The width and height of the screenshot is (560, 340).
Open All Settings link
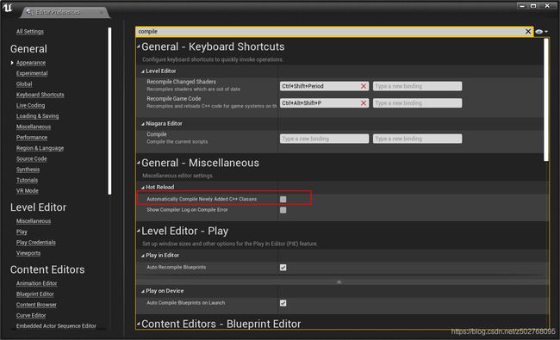click(30, 31)
